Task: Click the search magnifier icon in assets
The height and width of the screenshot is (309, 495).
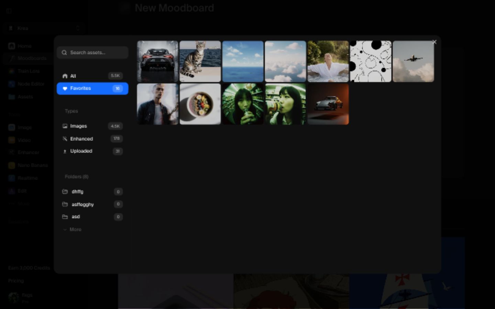Action: point(64,53)
